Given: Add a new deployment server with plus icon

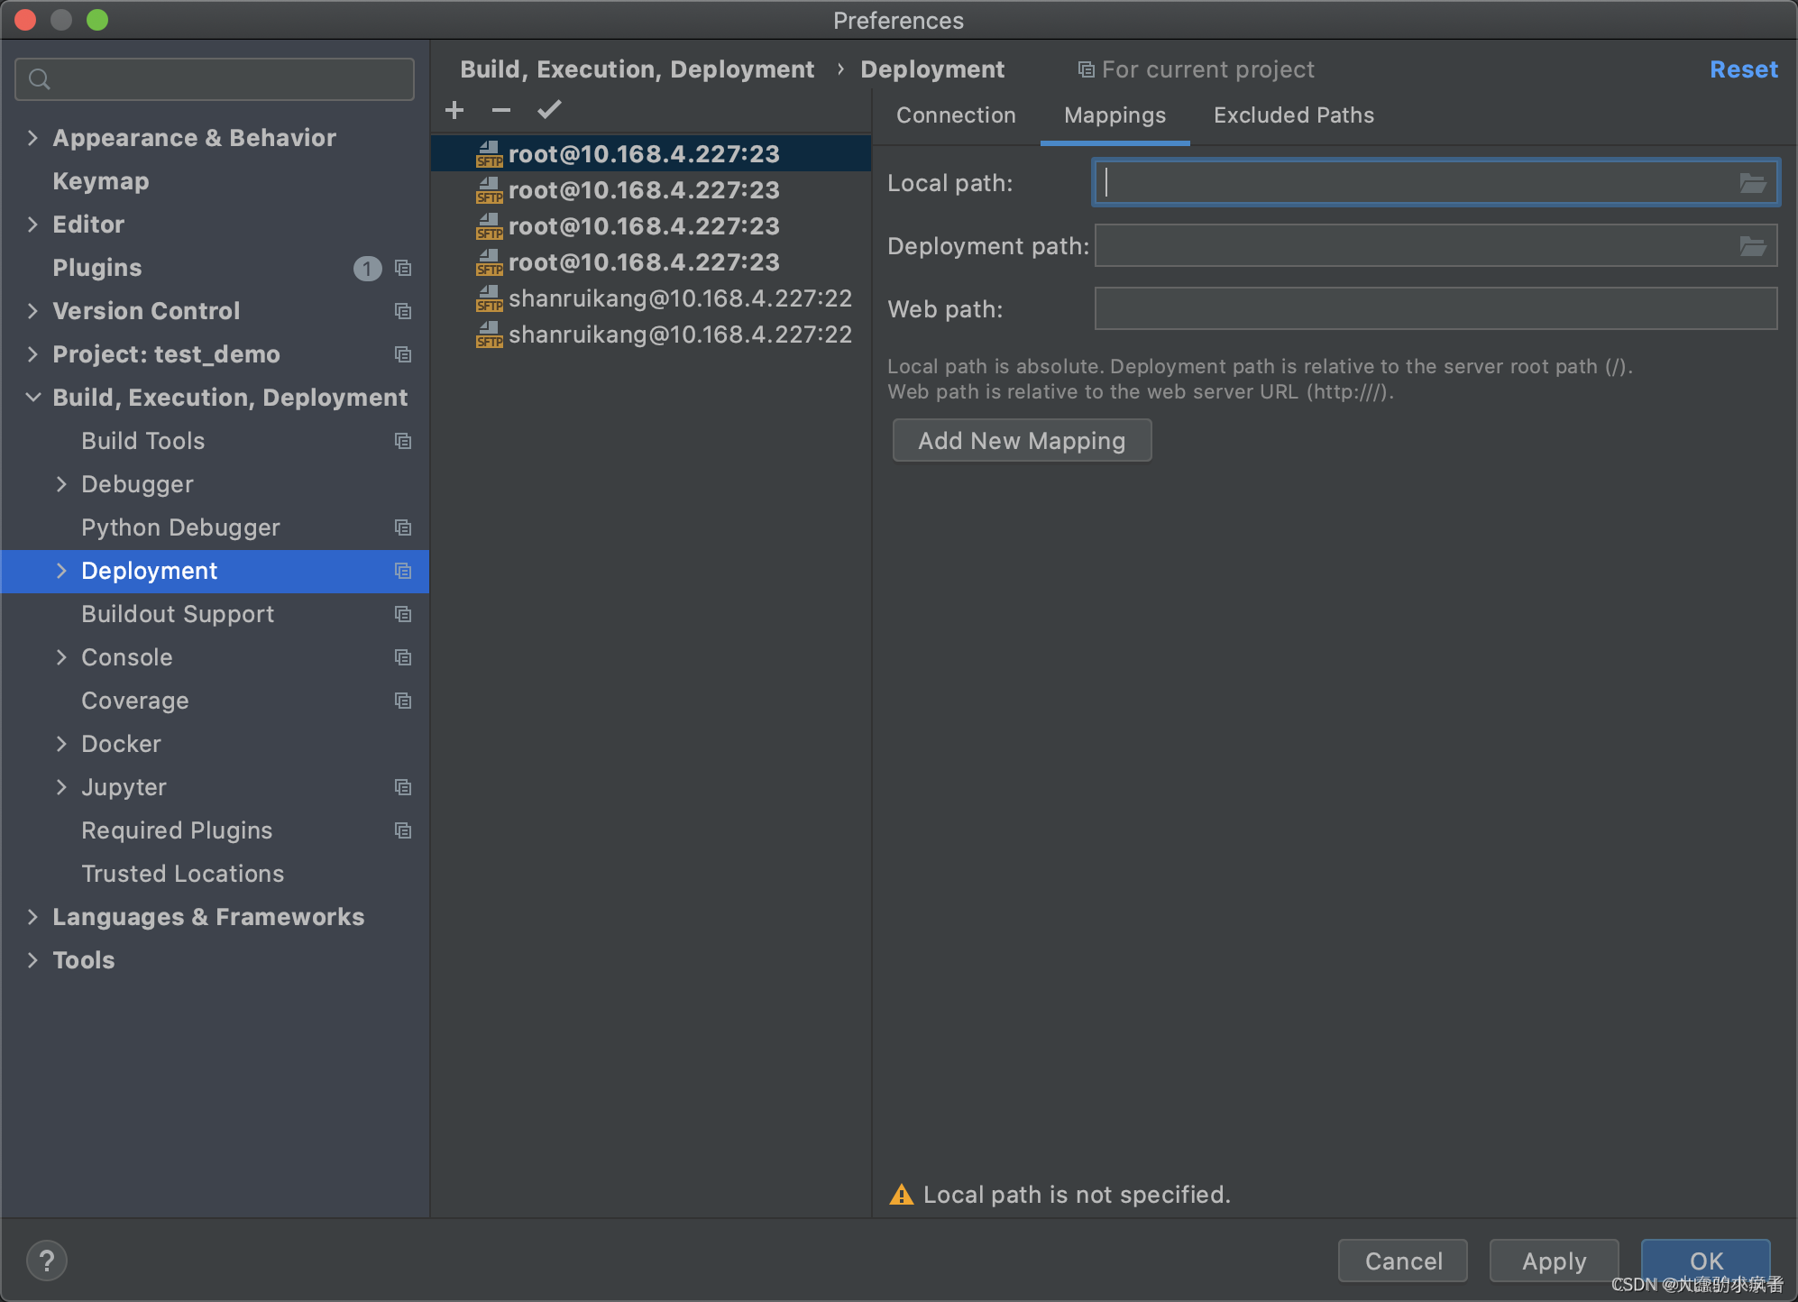Looking at the screenshot, I should (454, 109).
